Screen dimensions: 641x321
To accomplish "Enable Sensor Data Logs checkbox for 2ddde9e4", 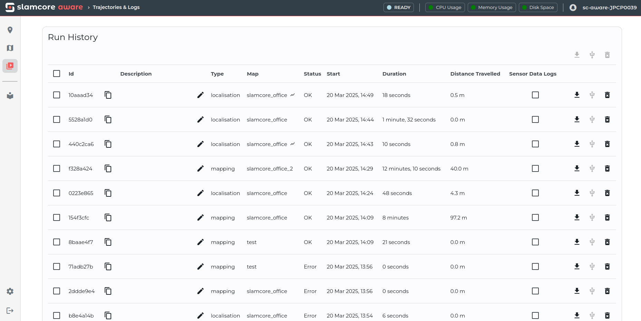I will click(x=535, y=291).
